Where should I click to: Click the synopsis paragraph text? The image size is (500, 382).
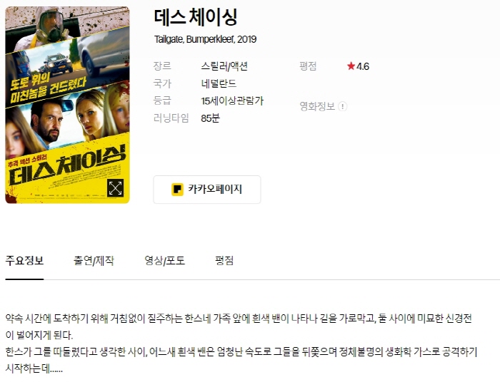(x=241, y=344)
